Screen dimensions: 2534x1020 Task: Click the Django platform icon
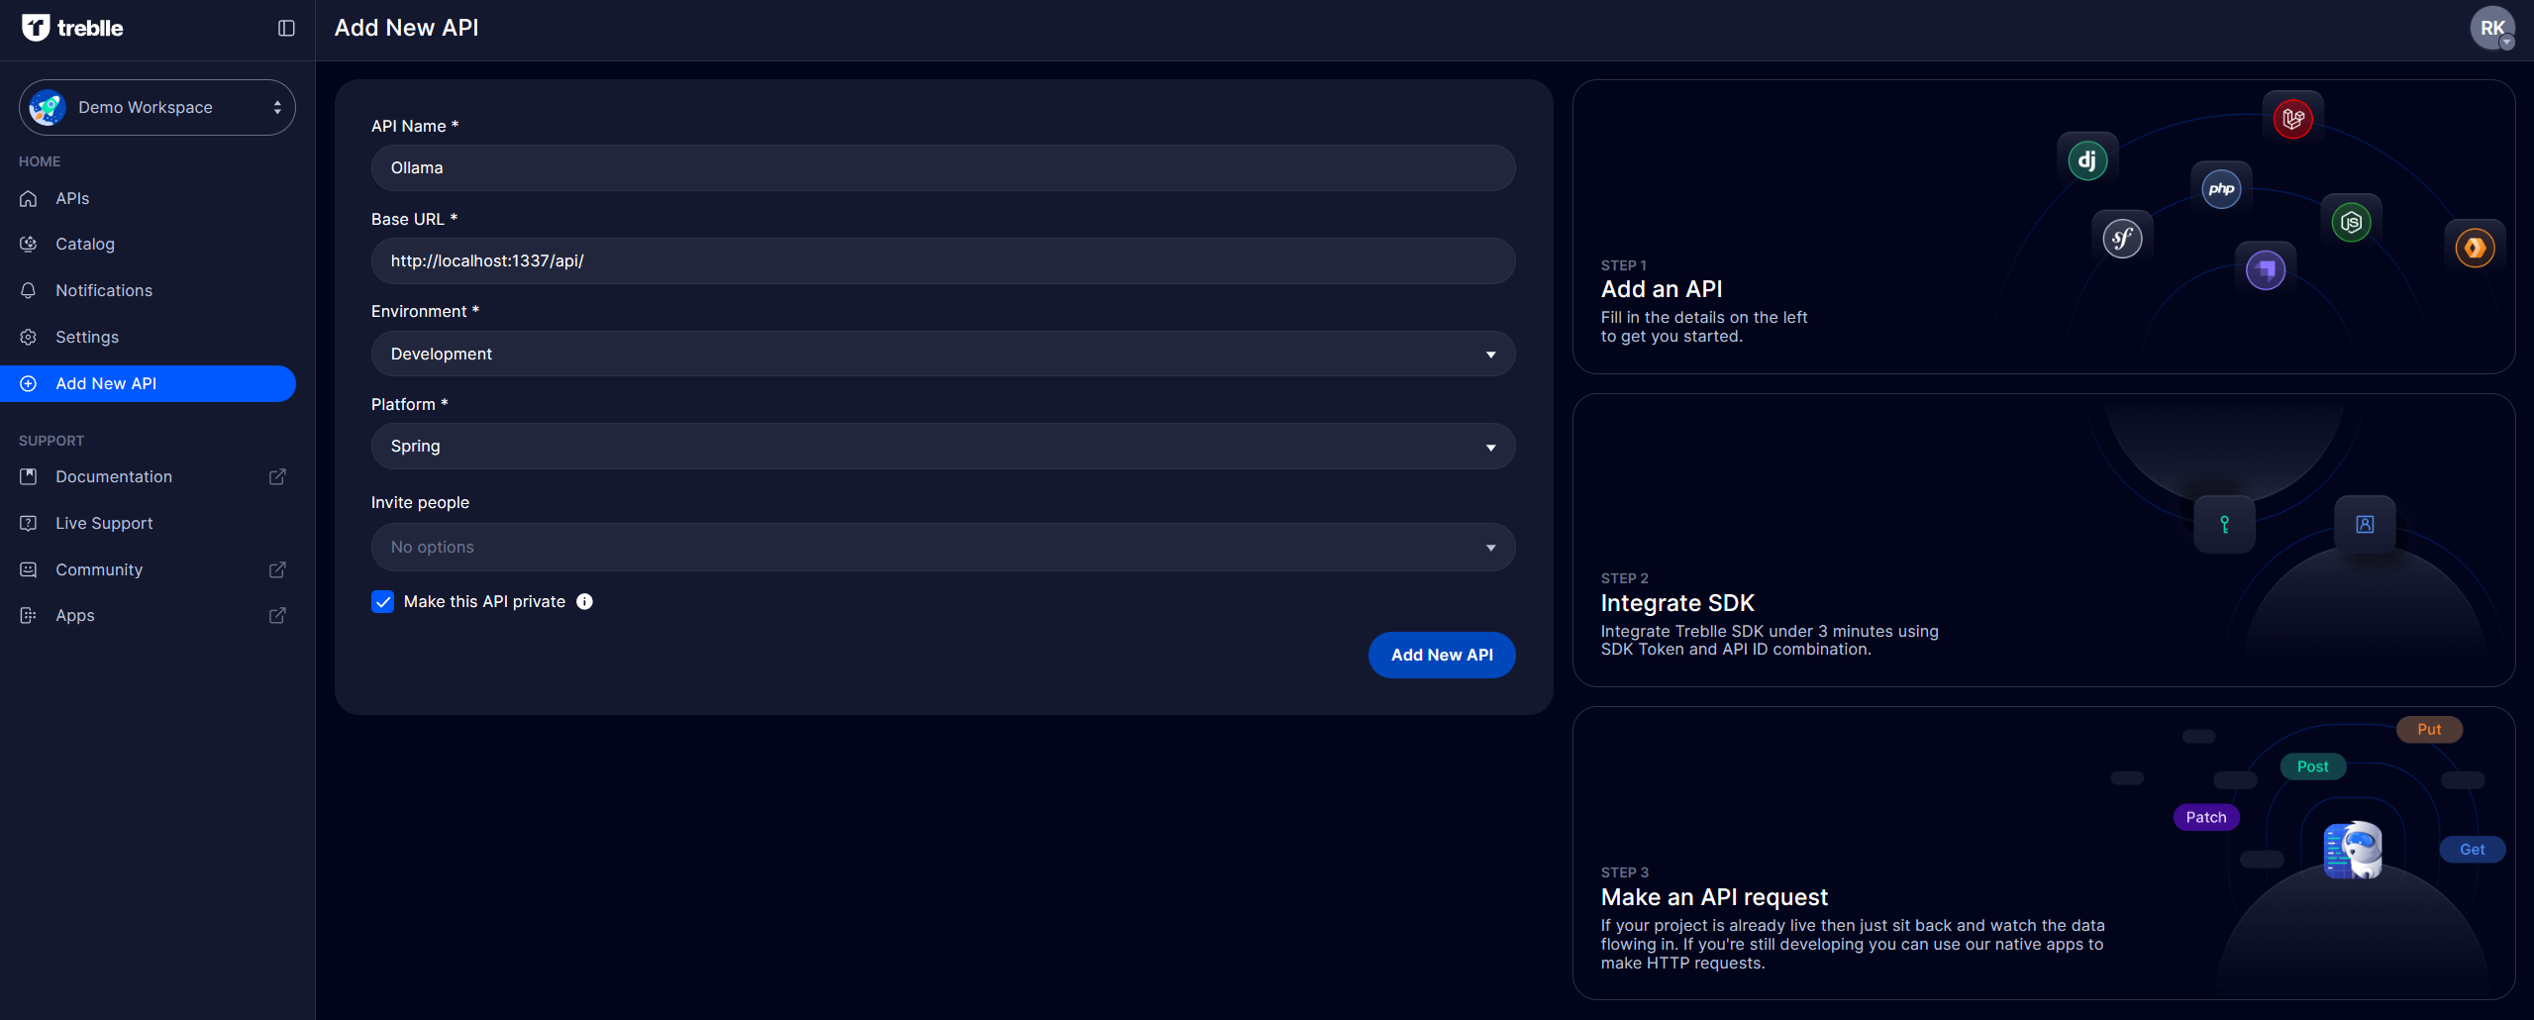point(2087,159)
